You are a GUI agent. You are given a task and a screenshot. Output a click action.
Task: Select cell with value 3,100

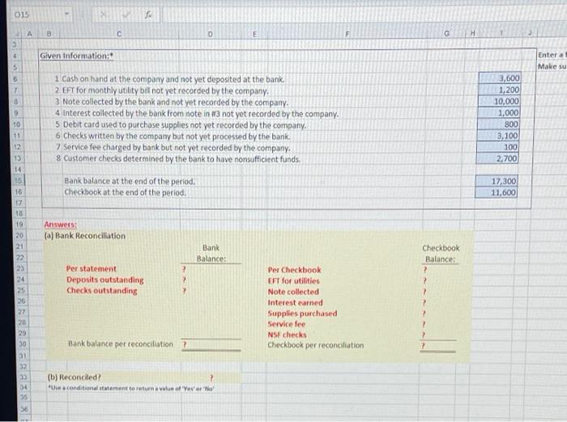498,136
